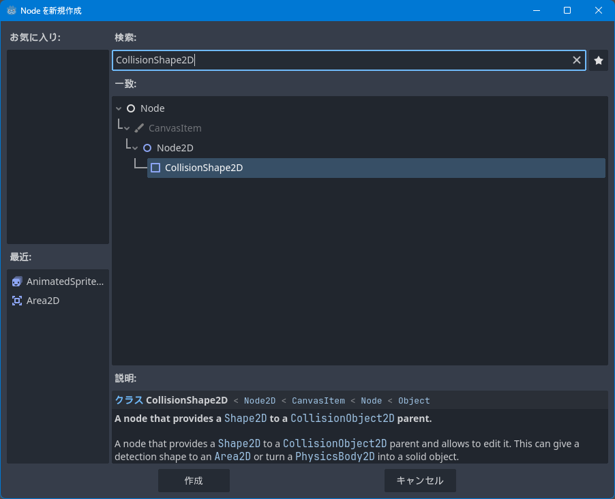Open Object link in class hierarchy

point(414,401)
